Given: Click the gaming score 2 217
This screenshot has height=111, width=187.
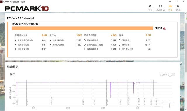Looking at the screenshot, I should pyautogui.click(x=148, y=35).
